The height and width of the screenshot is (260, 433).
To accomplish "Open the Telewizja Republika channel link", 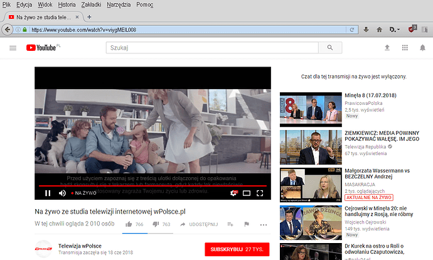I will [x=365, y=147].
